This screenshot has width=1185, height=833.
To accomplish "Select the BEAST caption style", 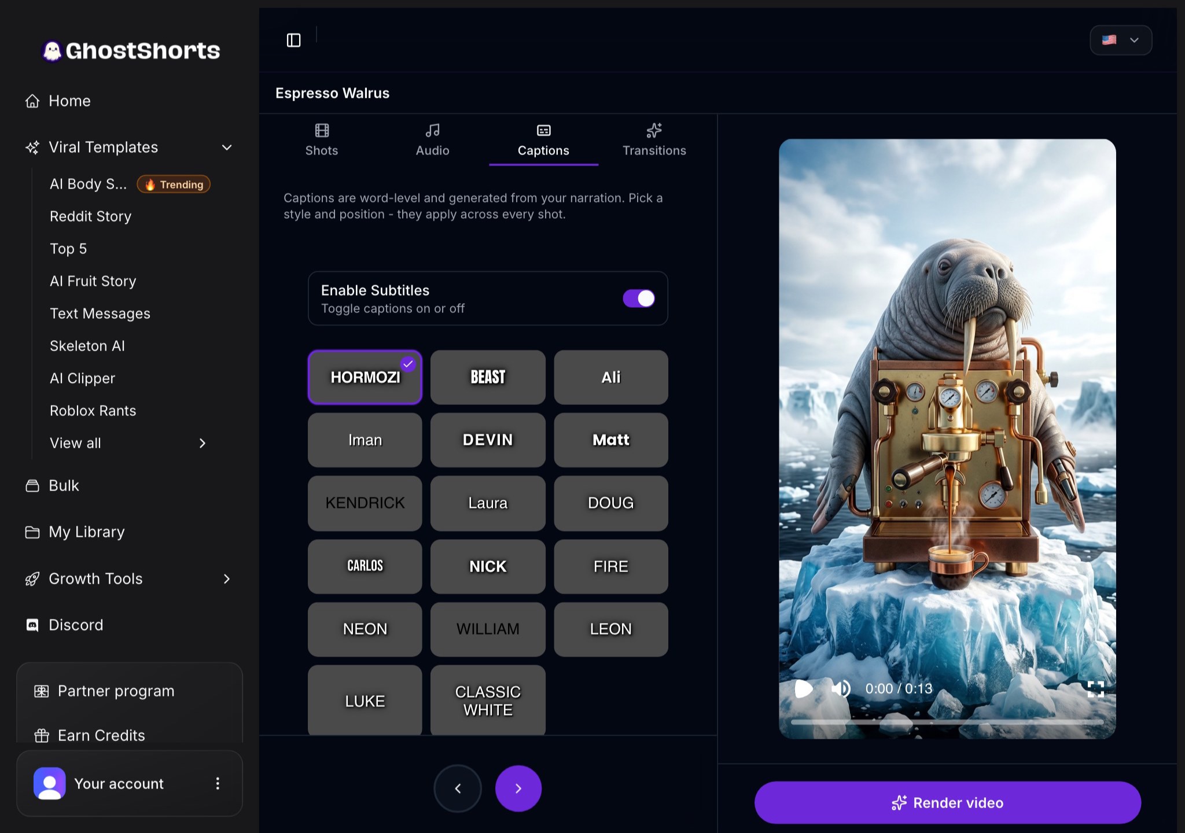I will click(488, 377).
